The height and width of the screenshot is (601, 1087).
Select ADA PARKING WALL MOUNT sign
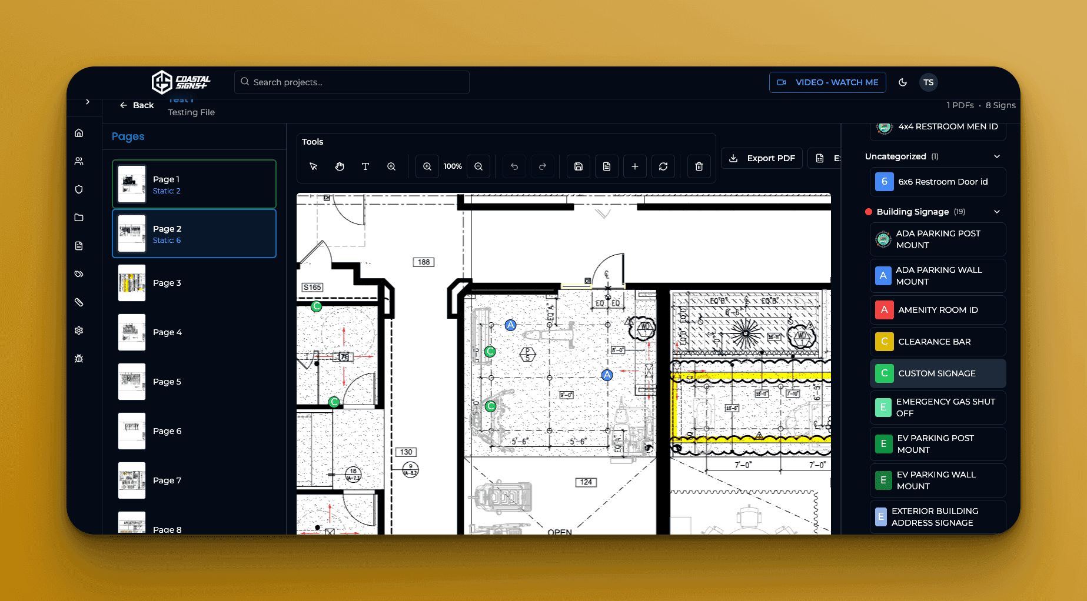tap(938, 276)
